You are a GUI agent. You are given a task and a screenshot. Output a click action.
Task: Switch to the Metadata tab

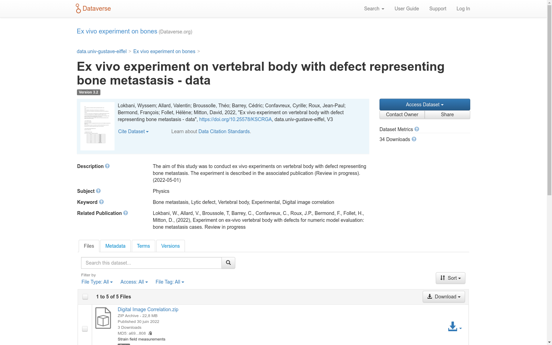115,246
